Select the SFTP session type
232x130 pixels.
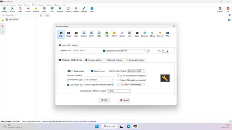pyautogui.click(x=114, y=34)
